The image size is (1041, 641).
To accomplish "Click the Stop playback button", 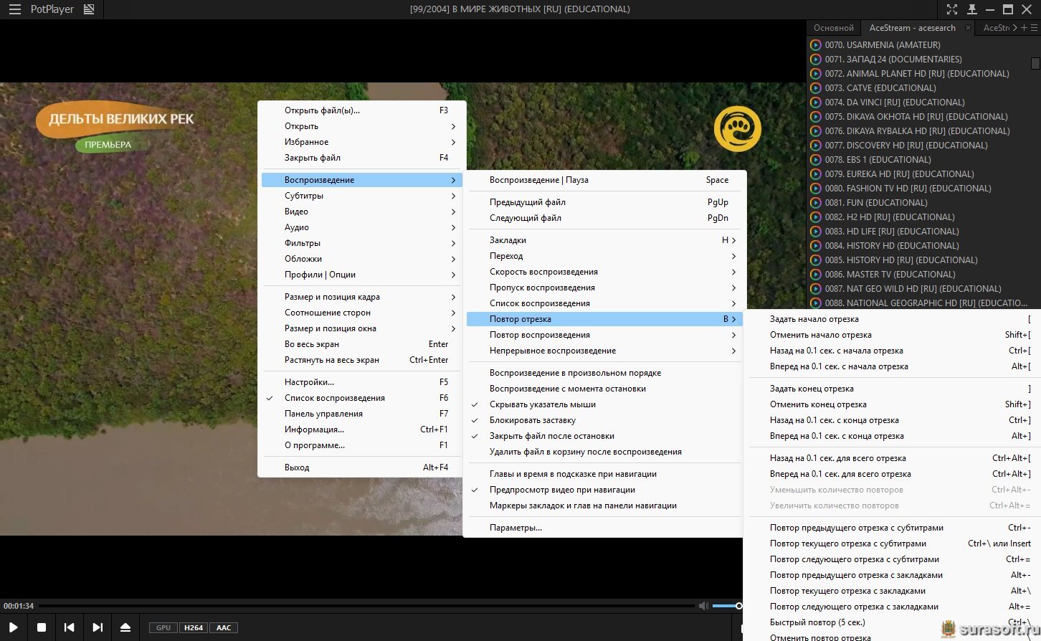I will point(42,627).
